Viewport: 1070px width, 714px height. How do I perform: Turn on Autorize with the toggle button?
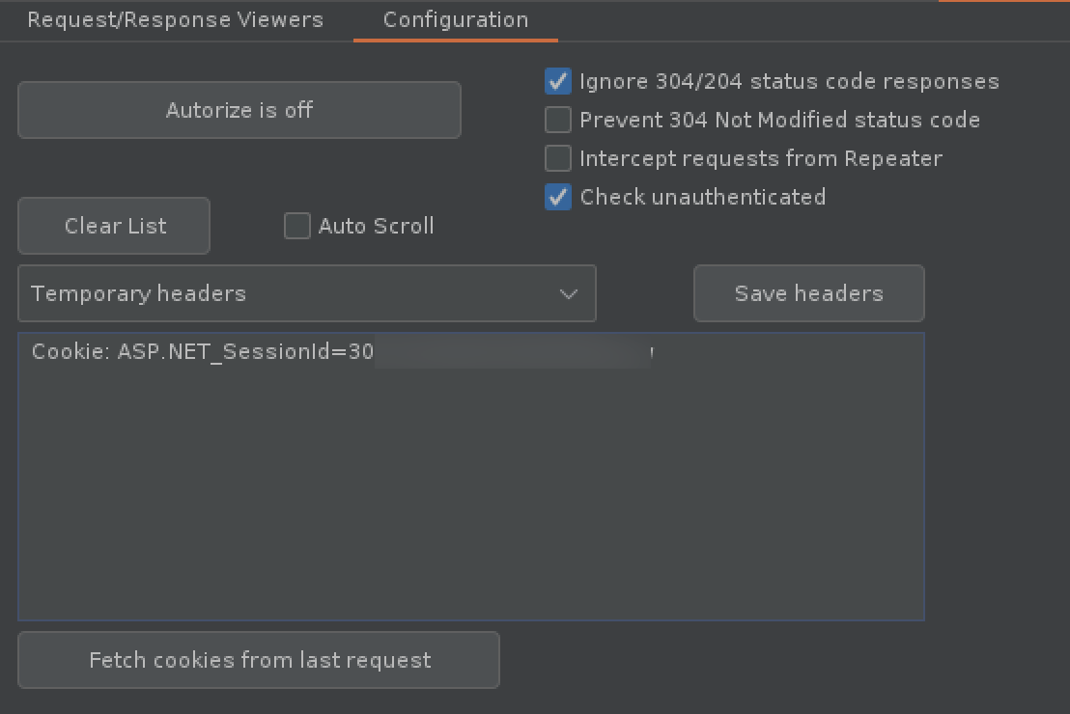click(239, 110)
